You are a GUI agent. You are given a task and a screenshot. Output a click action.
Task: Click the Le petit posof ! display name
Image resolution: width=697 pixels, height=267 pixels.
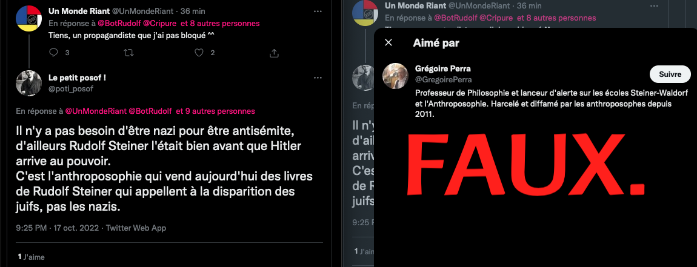click(77, 78)
